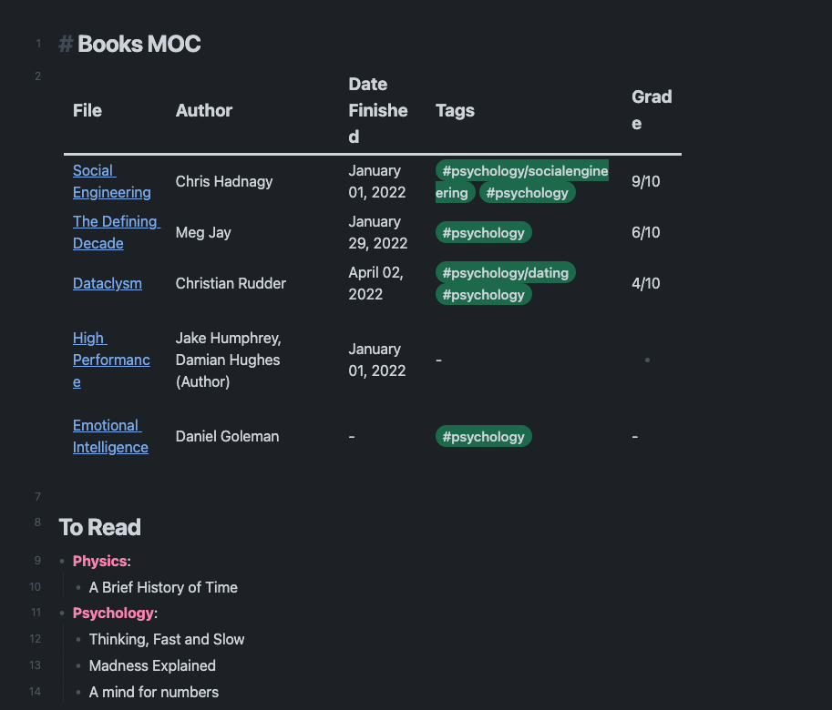This screenshot has height=710, width=832.
Task: Place cursor on Madness Explained item
Action: pyautogui.click(x=152, y=665)
